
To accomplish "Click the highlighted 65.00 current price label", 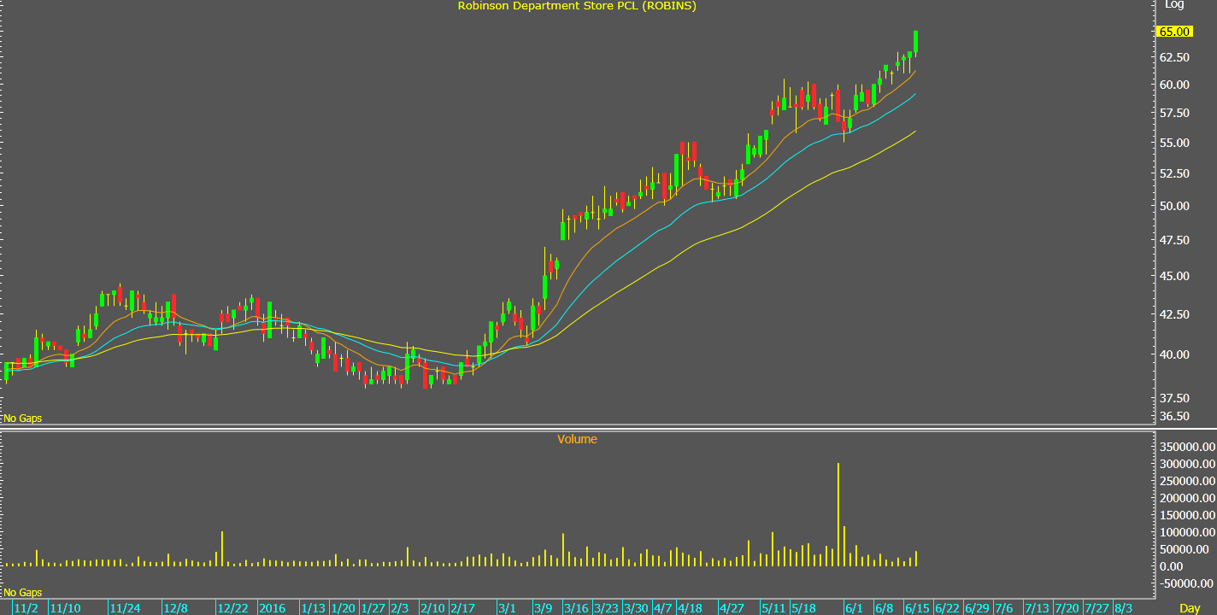I will coord(1174,32).
